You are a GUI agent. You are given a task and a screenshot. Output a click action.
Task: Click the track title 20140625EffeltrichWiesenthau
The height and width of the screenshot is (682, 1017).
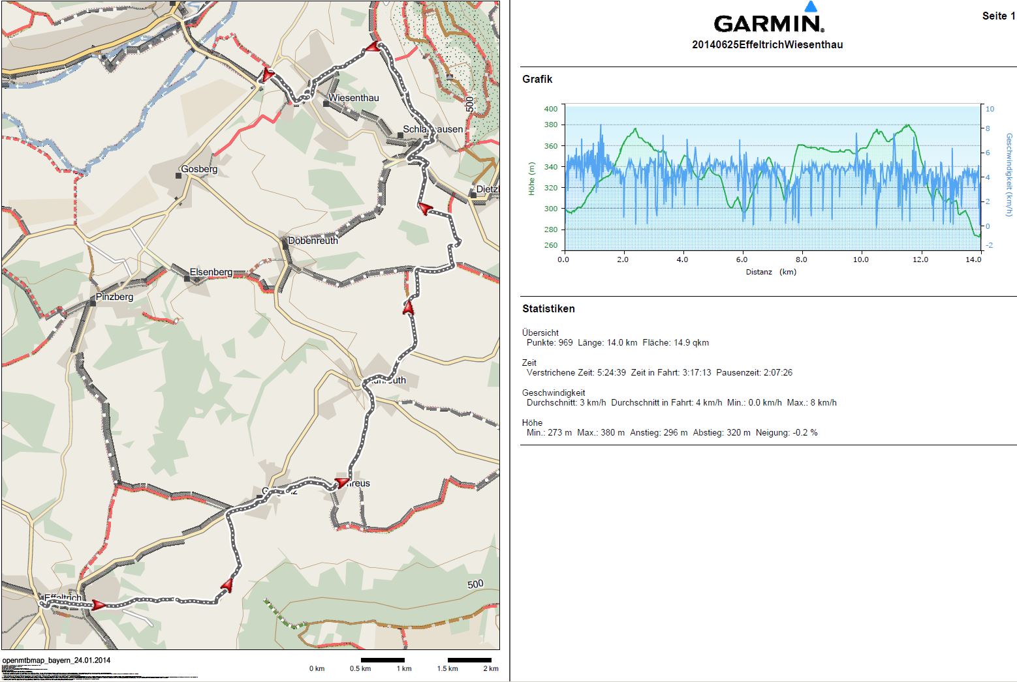click(767, 45)
